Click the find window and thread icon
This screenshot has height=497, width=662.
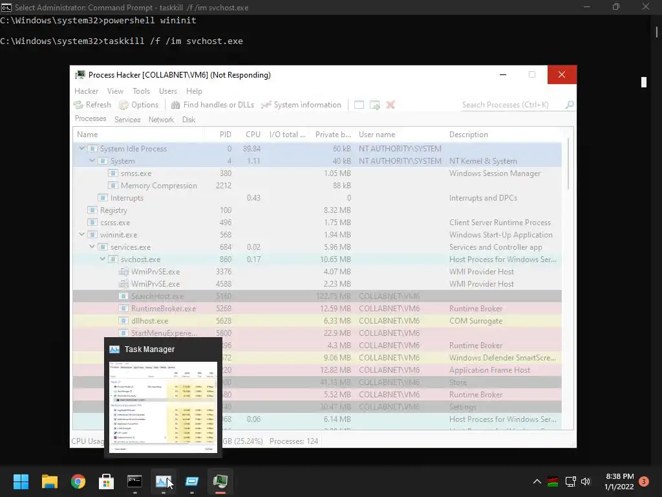coord(374,105)
